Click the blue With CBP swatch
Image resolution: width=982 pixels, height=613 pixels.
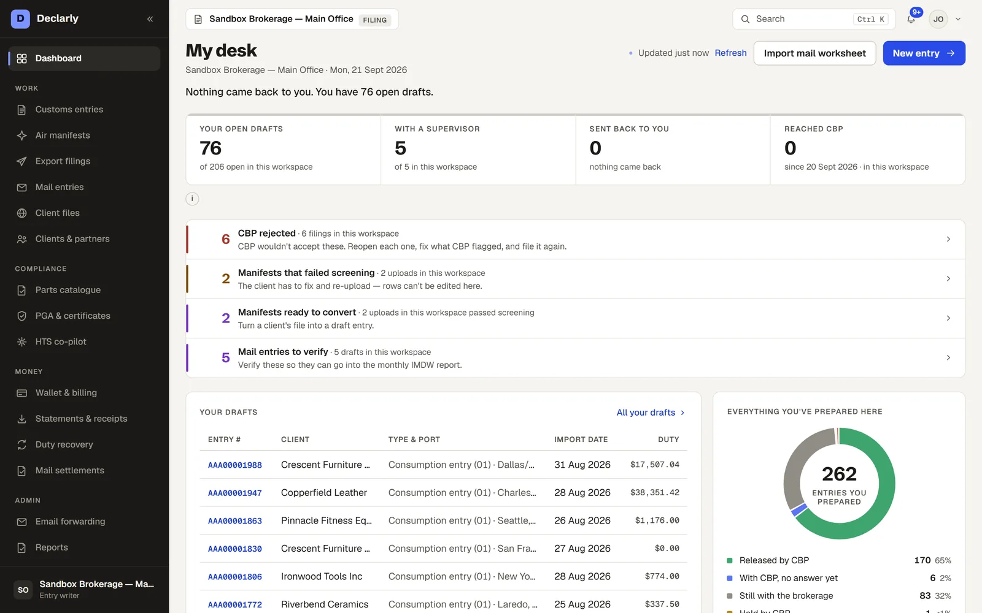pyautogui.click(x=730, y=578)
